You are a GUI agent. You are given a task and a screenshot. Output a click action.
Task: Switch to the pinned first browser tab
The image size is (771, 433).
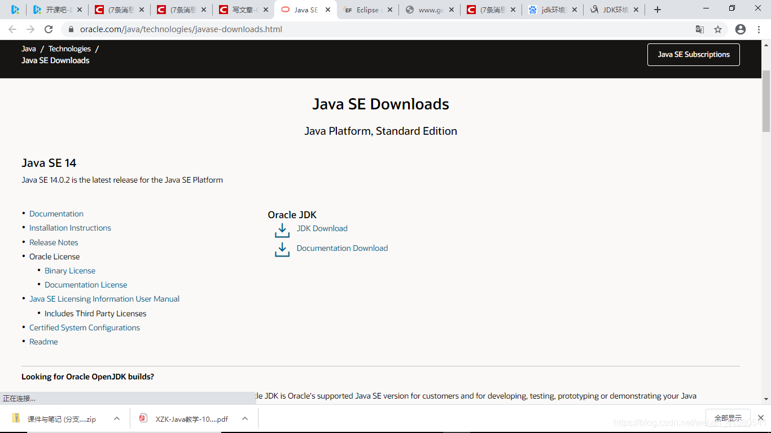(x=15, y=10)
